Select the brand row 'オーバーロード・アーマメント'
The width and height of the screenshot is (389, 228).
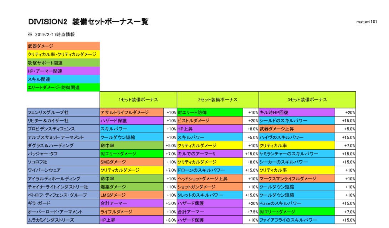click(63, 212)
